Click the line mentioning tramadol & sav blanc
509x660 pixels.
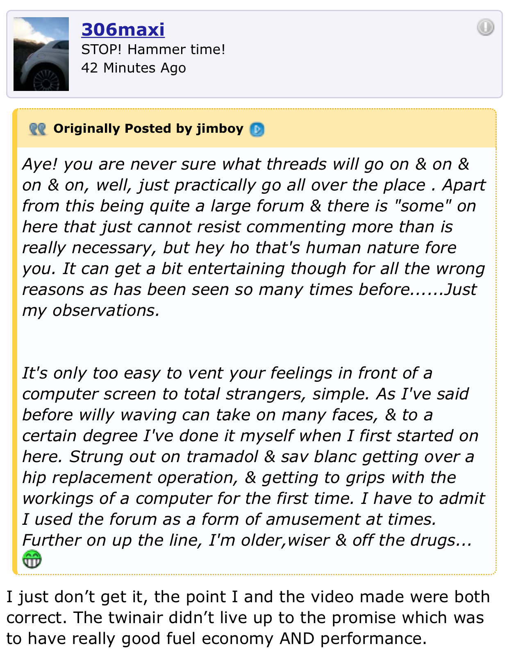point(248,456)
